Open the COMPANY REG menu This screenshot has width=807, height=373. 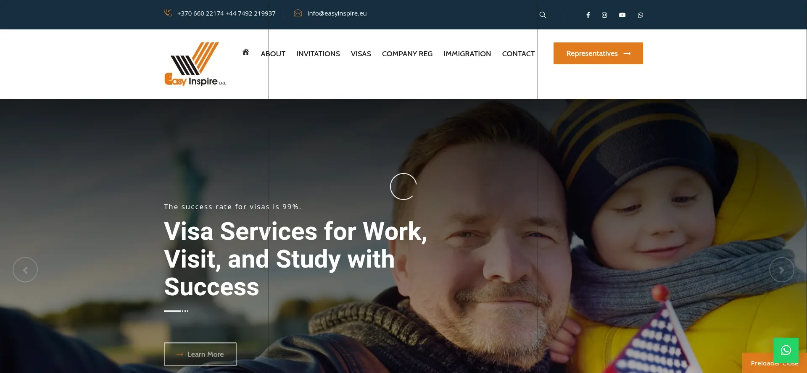(x=407, y=54)
